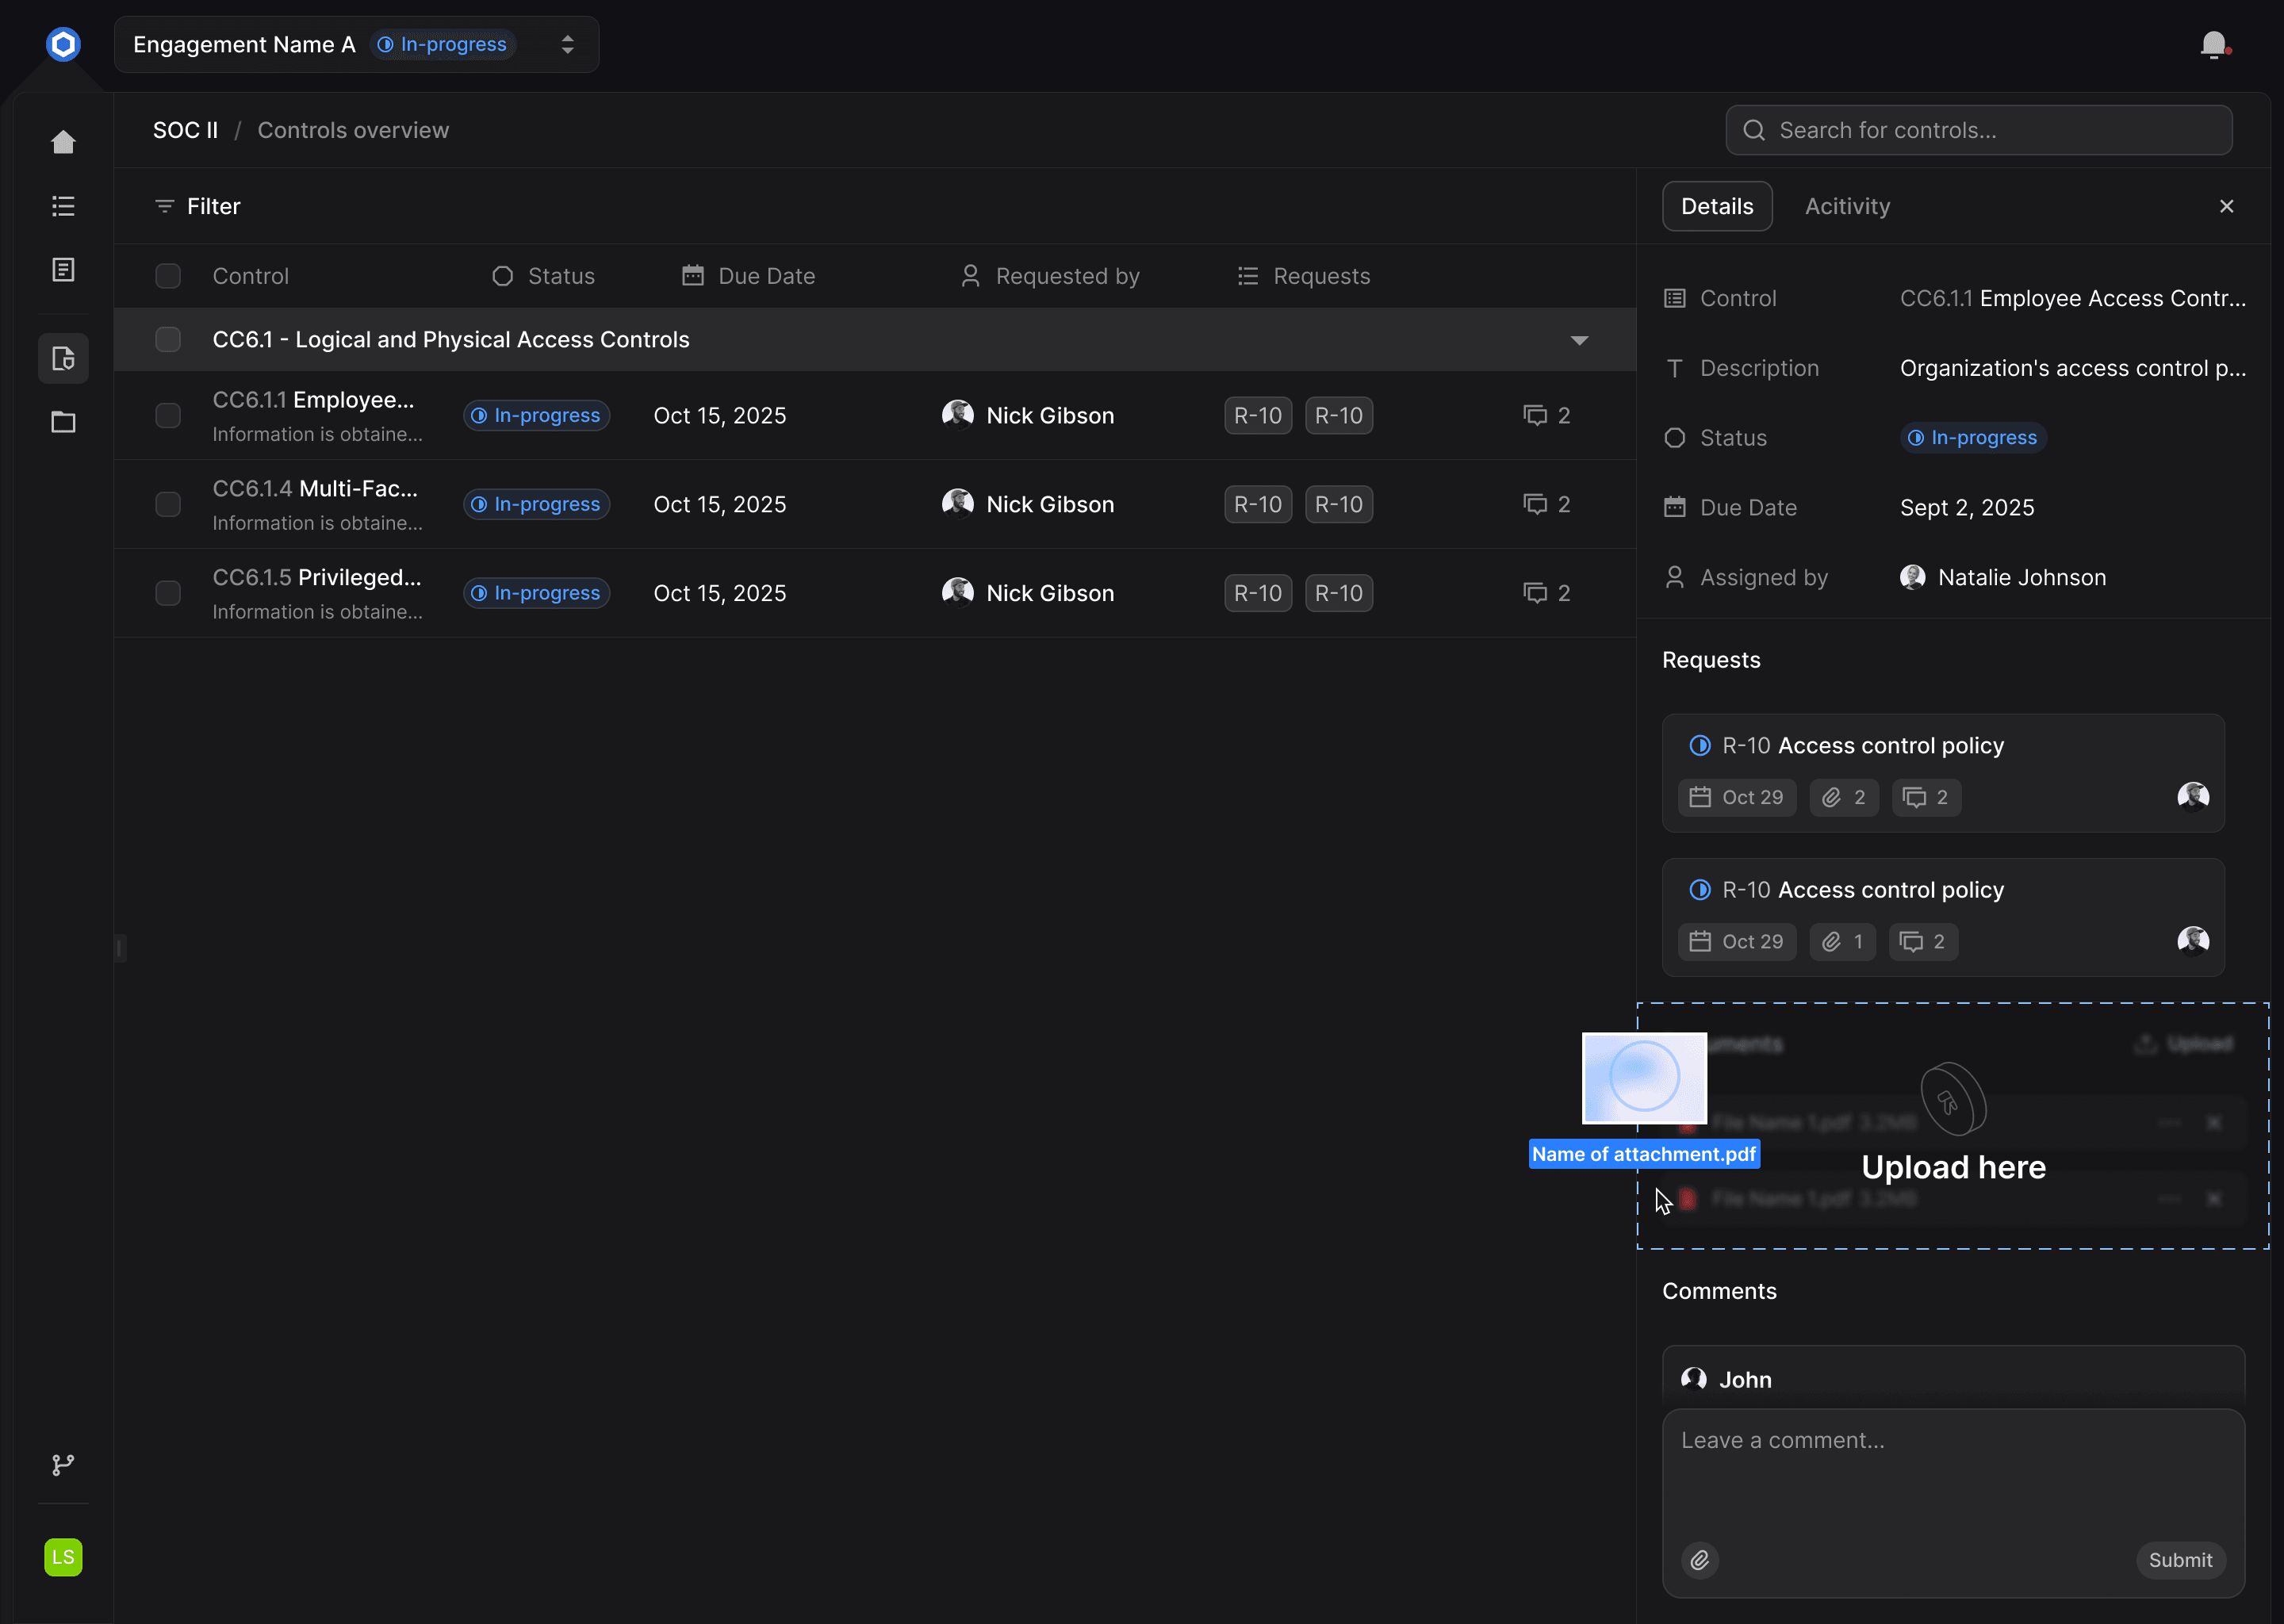Viewport: 2284px width, 1624px height.
Task: Check the CC6.1.5 Privileged row checkbox
Action: (168, 593)
